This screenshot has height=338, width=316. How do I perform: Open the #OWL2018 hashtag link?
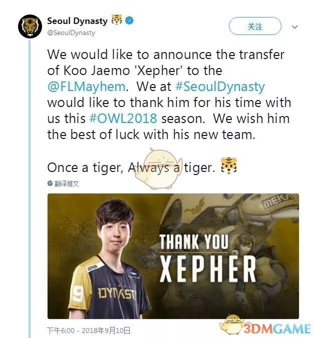coord(123,119)
